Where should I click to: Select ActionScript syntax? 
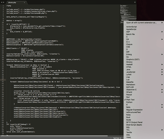144,27
